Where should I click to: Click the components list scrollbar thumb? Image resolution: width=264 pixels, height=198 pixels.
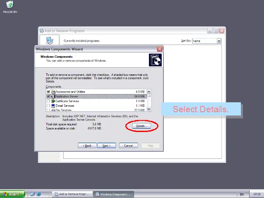149,96
